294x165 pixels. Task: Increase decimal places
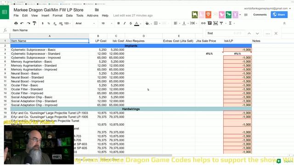pos(61,23)
